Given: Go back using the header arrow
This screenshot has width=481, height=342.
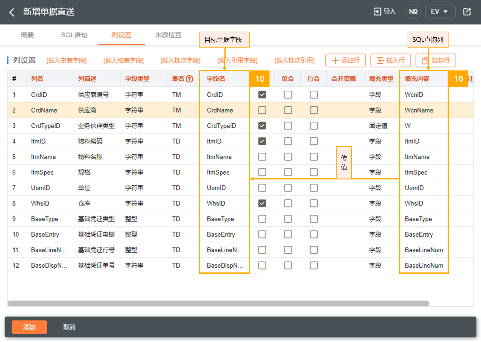Looking at the screenshot, I should 12,12.
